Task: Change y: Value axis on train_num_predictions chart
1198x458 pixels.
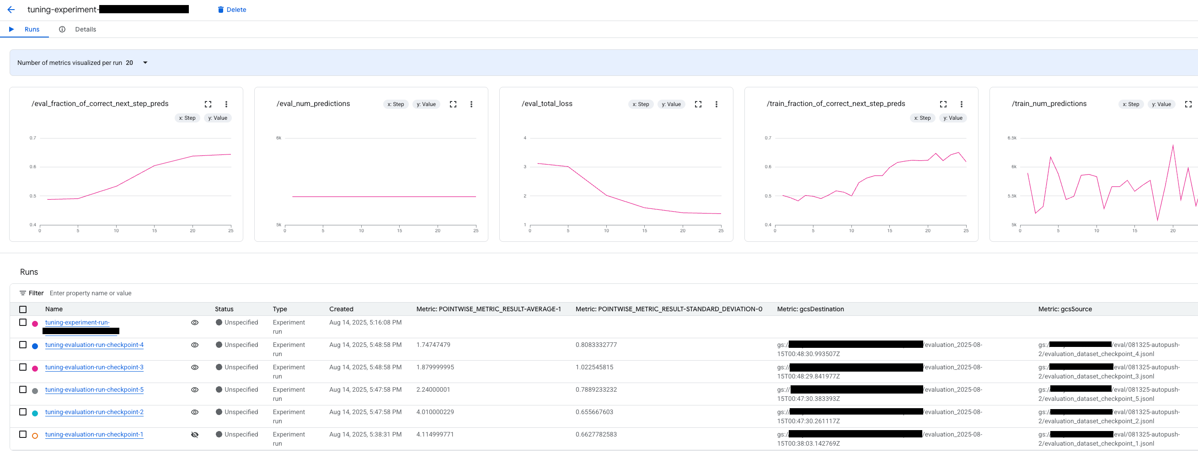Action: 1161,104
